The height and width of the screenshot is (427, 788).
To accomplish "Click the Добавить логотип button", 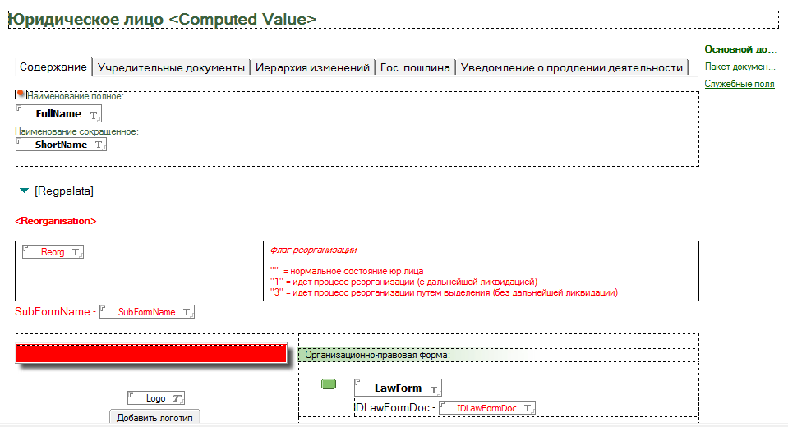I will coord(154,417).
